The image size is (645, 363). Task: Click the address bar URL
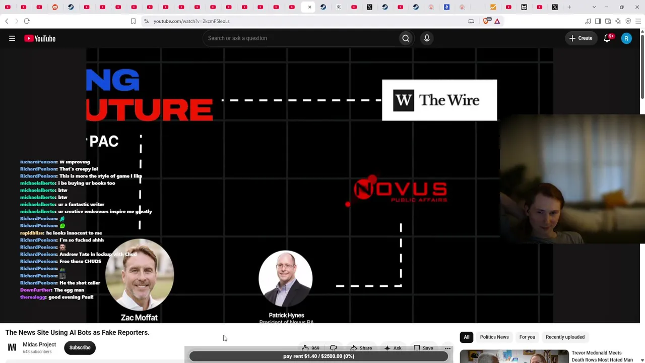tap(191, 21)
